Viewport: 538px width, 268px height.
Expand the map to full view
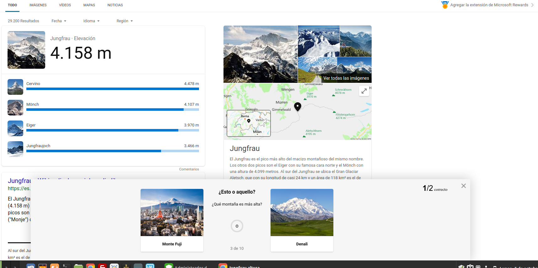[x=364, y=91]
